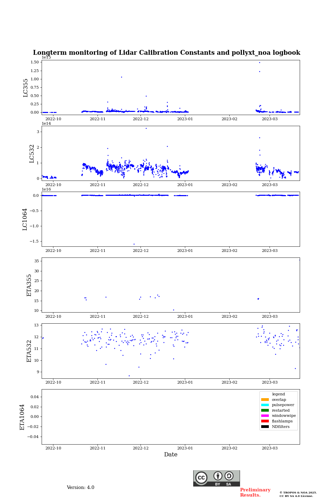Click the ETA1064 y-axis label
Screen dimensions: 333x499
[x=22, y=417]
